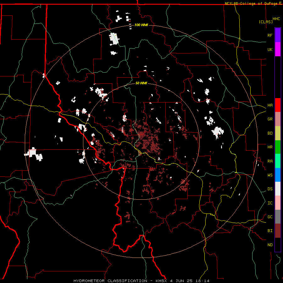Click the BI legend label
The width and height of the screenshot is (283, 283).
click(x=270, y=231)
